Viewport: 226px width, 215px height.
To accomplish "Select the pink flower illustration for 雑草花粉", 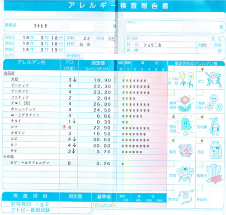I will (185, 103).
